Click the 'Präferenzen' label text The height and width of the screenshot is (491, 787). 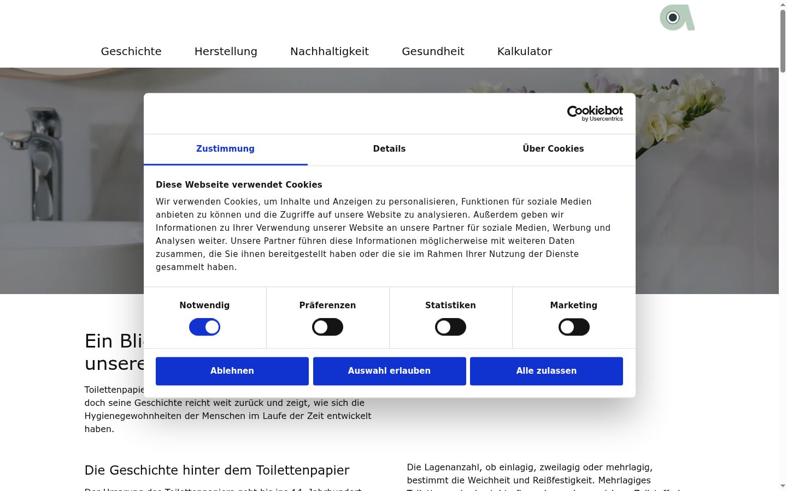pyautogui.click(x=327, y=306)
